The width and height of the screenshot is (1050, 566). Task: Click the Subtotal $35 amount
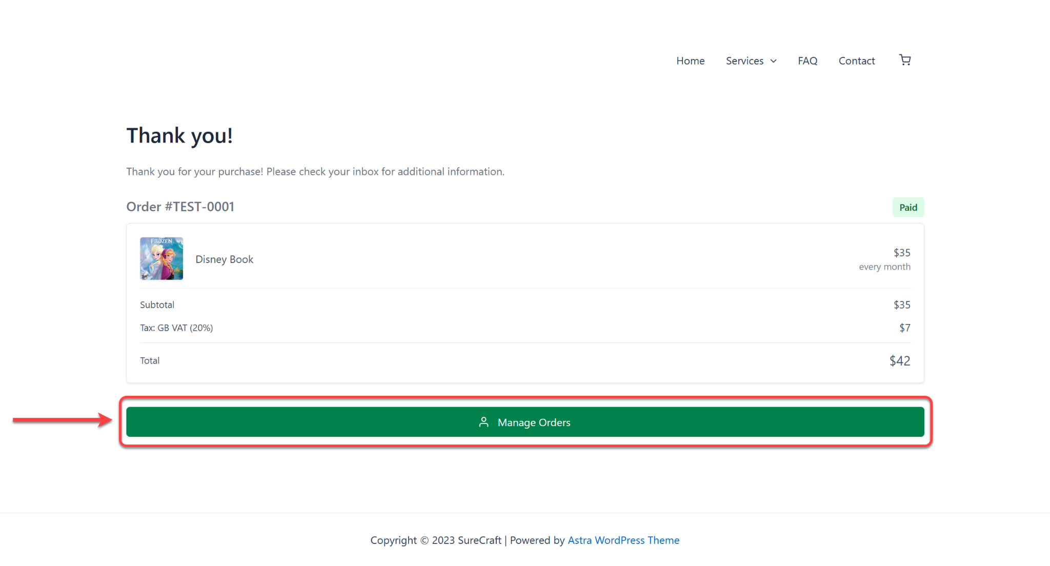902,305
